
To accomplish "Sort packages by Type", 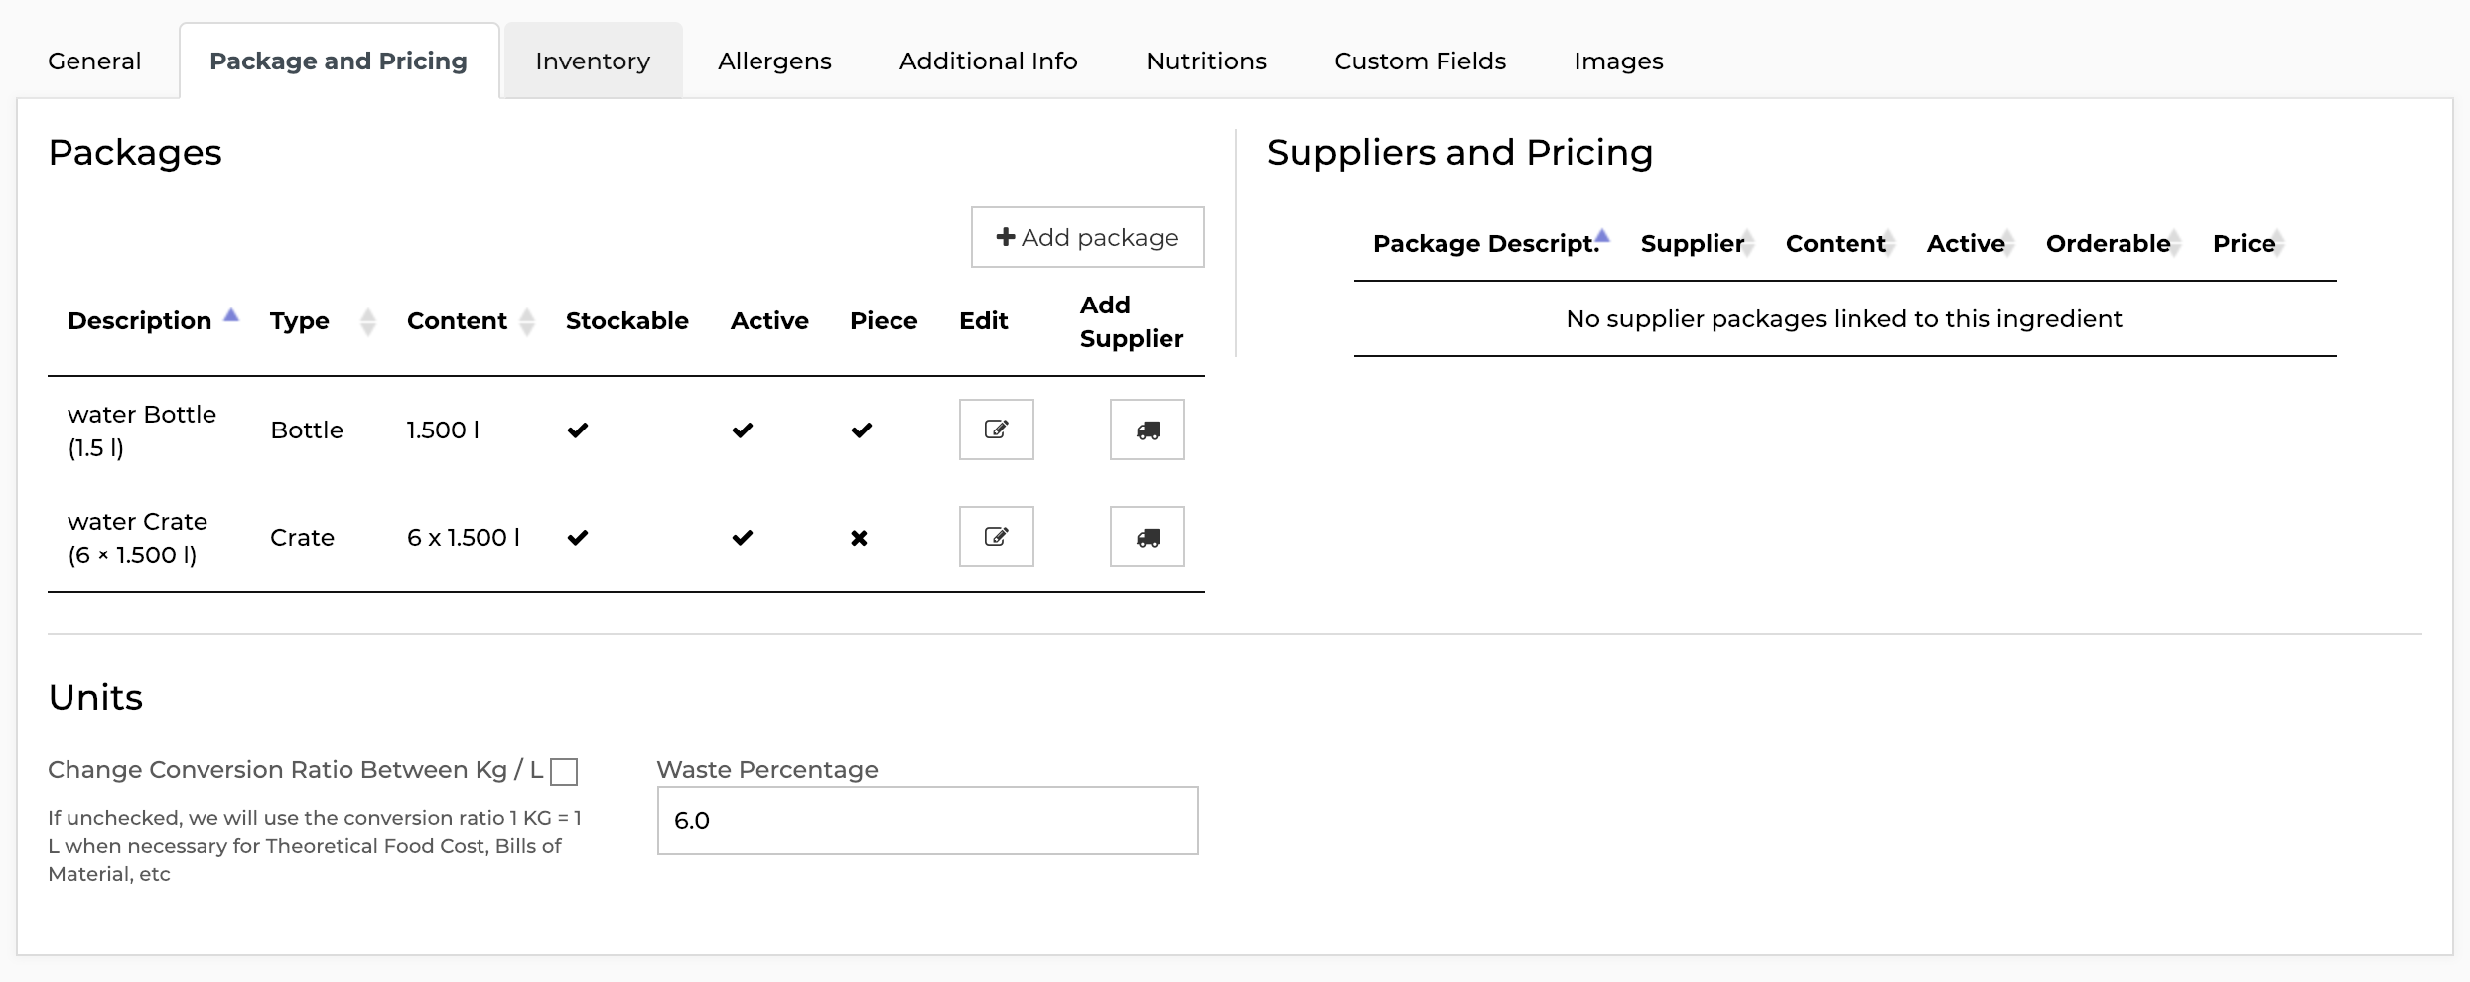I will [366, 321].
